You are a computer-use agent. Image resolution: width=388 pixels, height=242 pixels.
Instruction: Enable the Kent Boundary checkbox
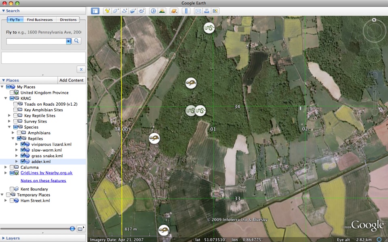(12, 189)
